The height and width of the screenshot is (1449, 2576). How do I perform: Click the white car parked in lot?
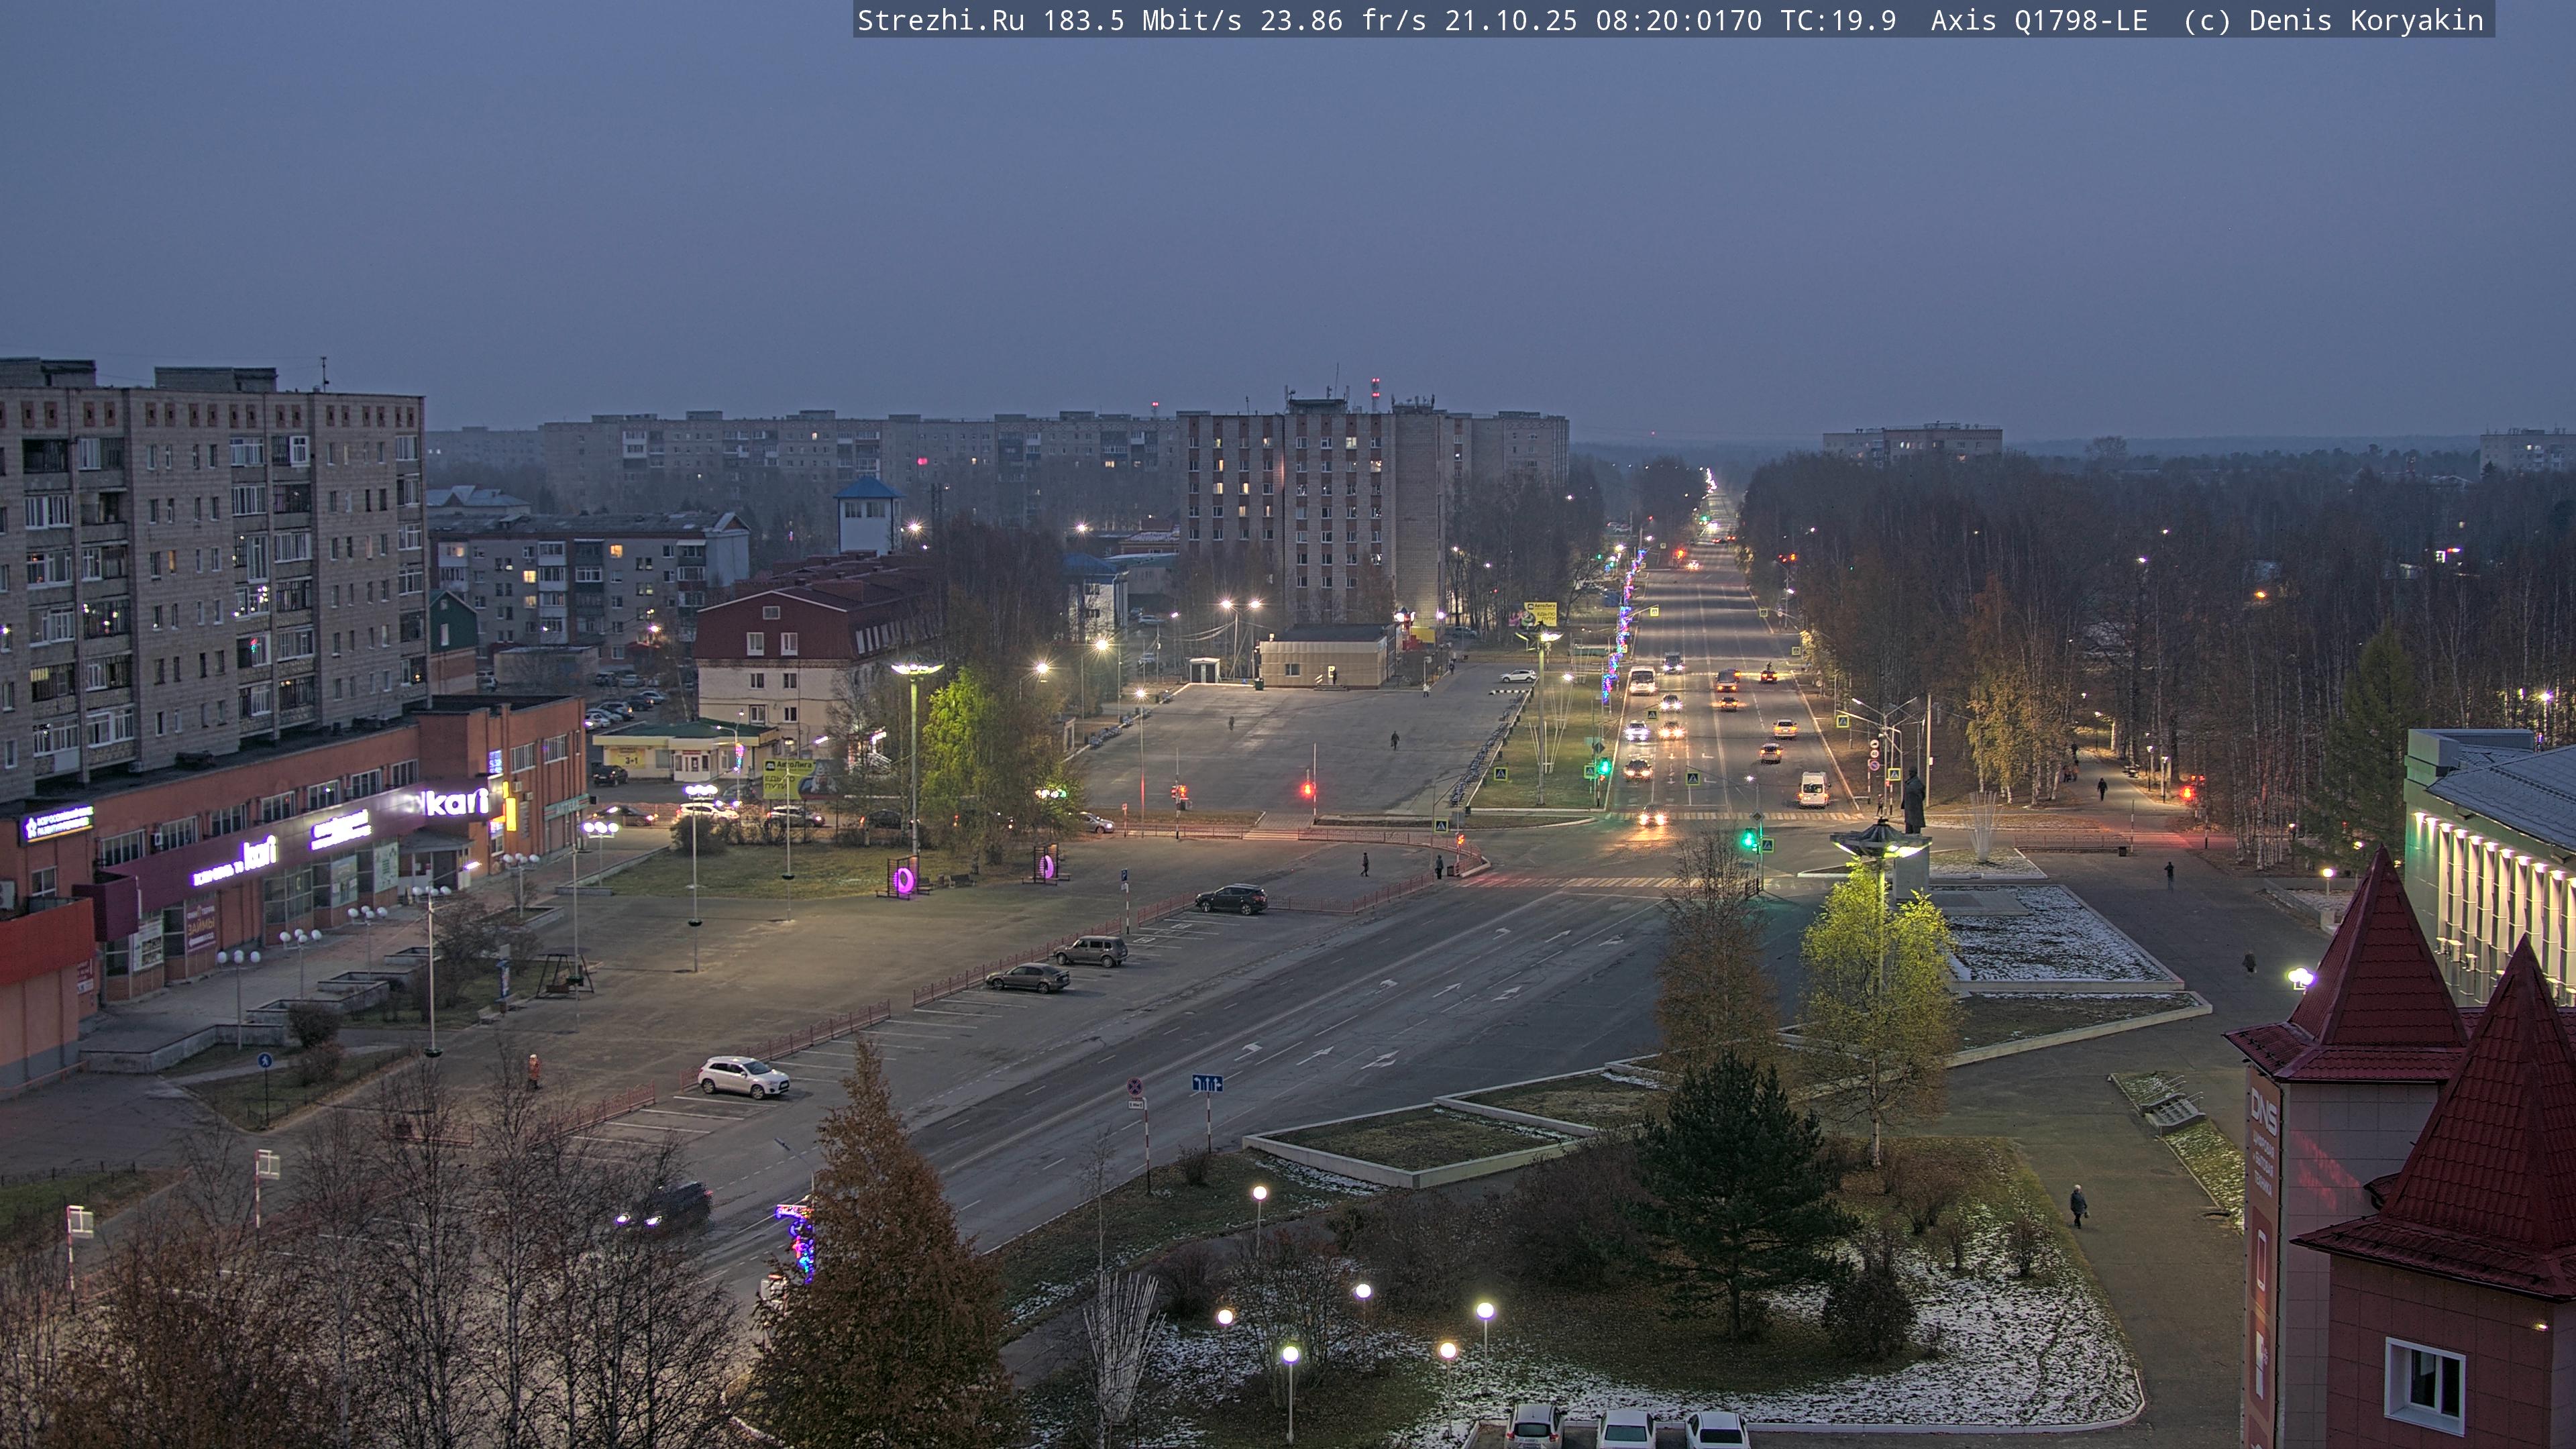coord(743,1077)
